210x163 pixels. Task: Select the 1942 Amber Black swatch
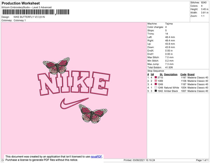click(156, 91)
